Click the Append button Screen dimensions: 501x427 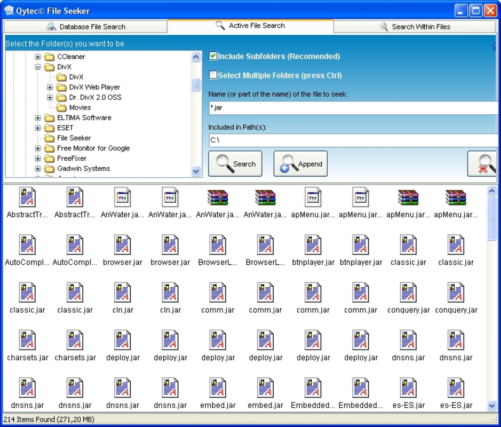pyautogui.click(x=300, y=163)
